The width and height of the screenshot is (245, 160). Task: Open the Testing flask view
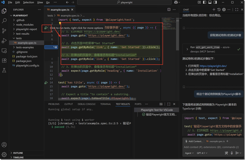4,71
